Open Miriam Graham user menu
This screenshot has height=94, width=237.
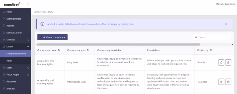225,4
